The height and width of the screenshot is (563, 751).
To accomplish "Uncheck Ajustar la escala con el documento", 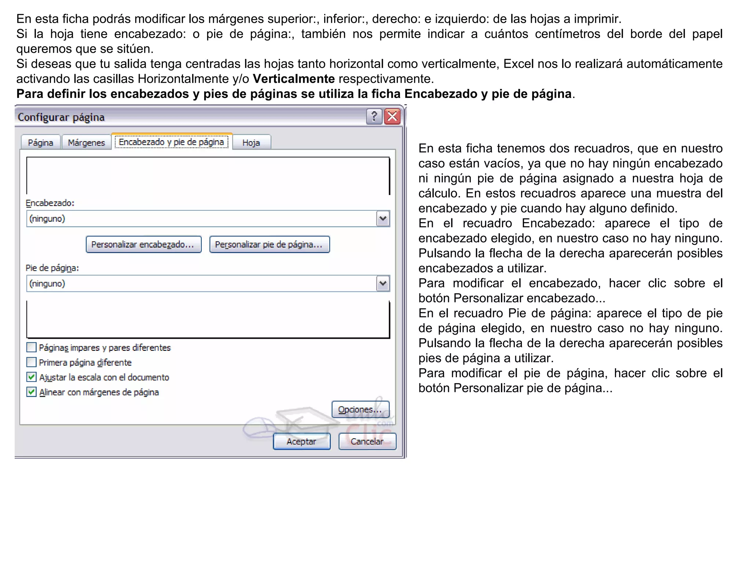I will point(32,377).
